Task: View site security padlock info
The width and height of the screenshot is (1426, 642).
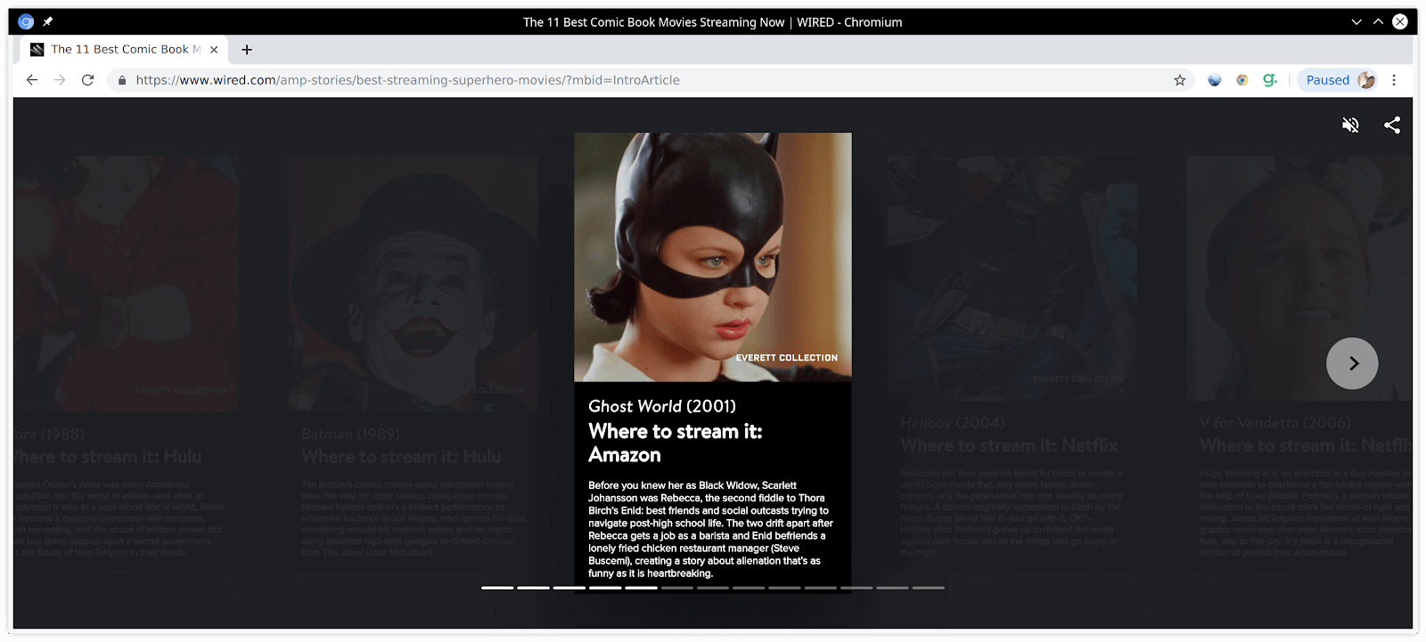Action: coord(122,80)
